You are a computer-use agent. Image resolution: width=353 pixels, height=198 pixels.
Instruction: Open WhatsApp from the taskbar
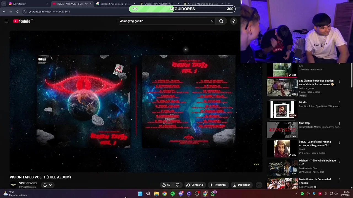(213, 194)
